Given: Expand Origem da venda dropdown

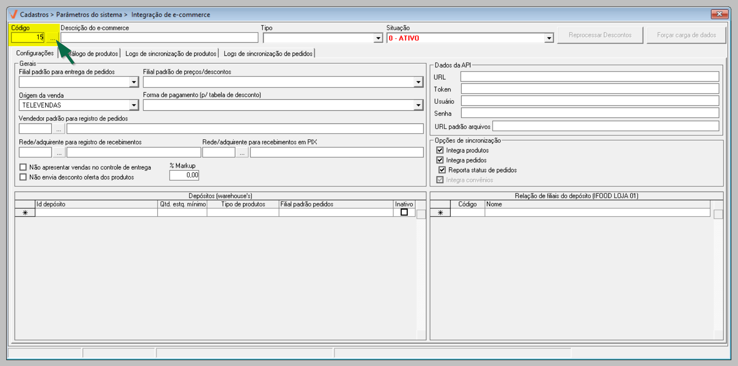Looking at the screenshot, I should point(134,105).
